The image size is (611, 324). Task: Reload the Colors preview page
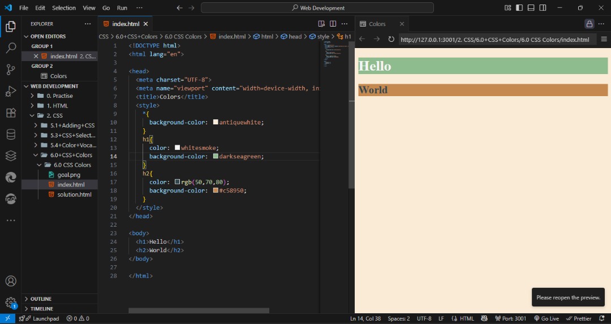point(391,40)
